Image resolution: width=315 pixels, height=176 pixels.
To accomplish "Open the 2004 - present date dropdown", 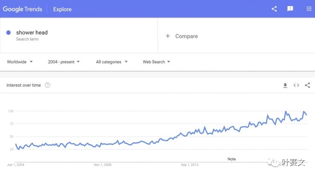I will pos(64,62).
